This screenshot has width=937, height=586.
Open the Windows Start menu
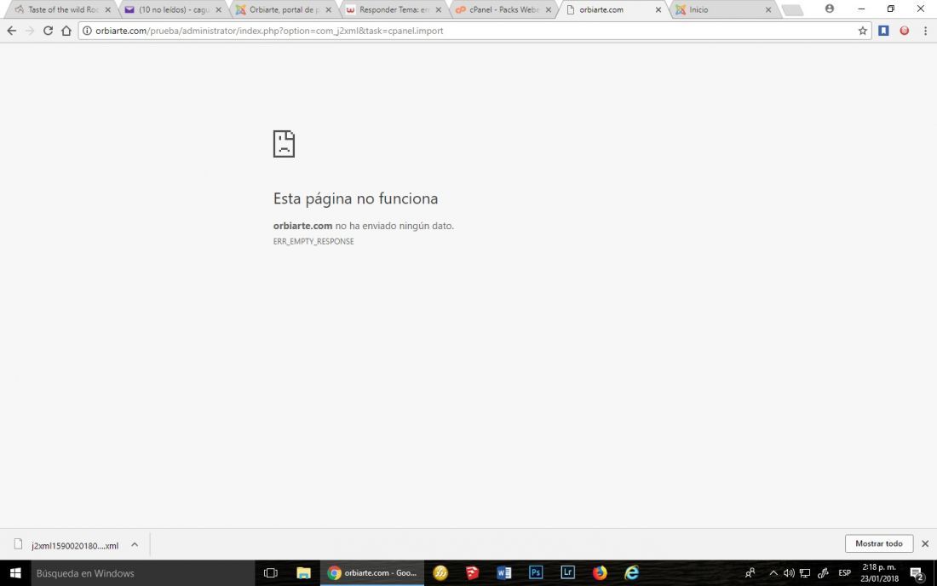(x=15, y=573)
